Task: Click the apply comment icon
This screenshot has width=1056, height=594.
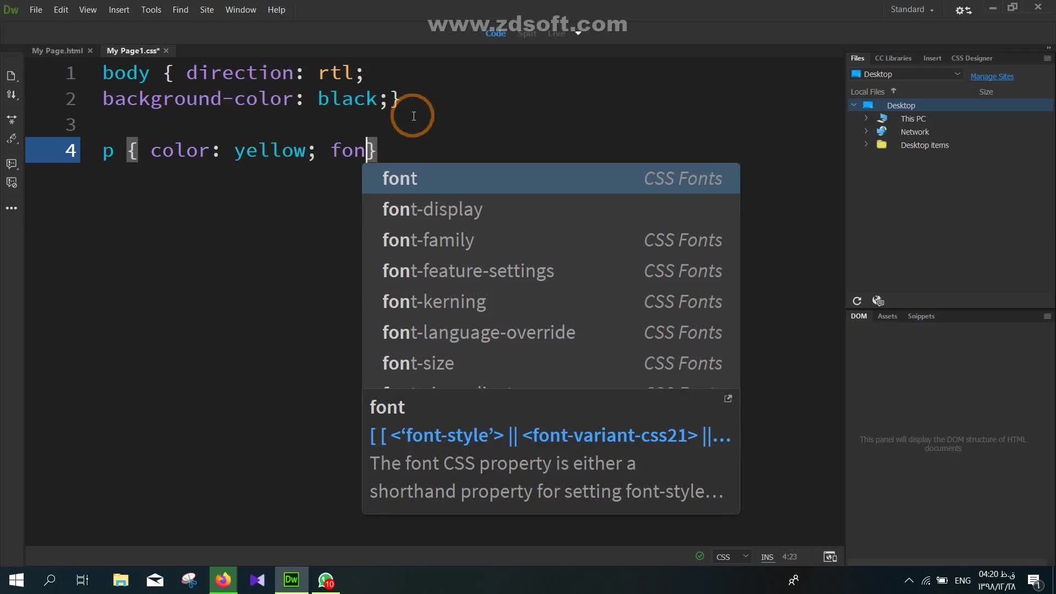Action: [x=11, y=164]
